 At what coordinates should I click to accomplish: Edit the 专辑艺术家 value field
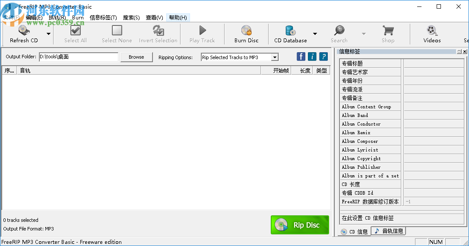(x=434, y=72)
